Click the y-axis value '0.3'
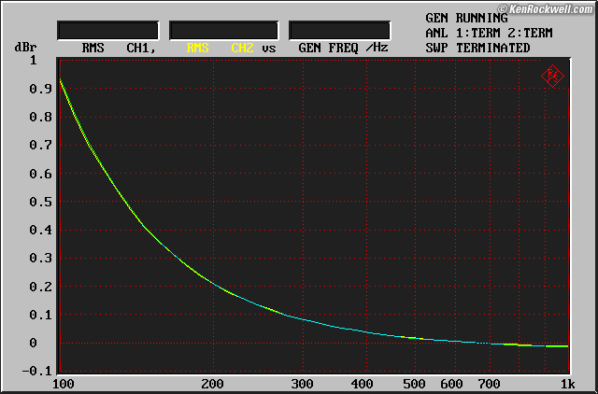The height and width of the screenshot is (394, 598). (x=40, y=258)
